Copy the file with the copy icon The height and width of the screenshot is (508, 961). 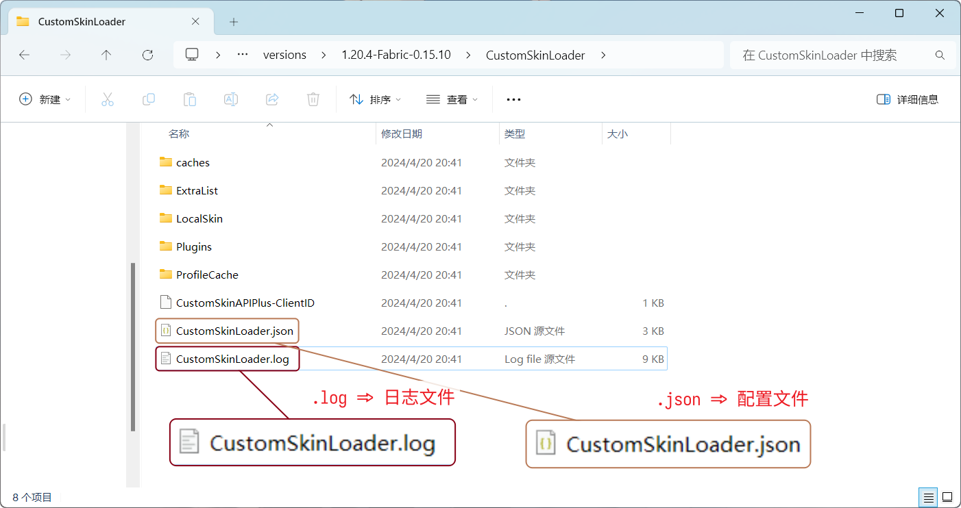pyautogui.click(x=148, y=99)
